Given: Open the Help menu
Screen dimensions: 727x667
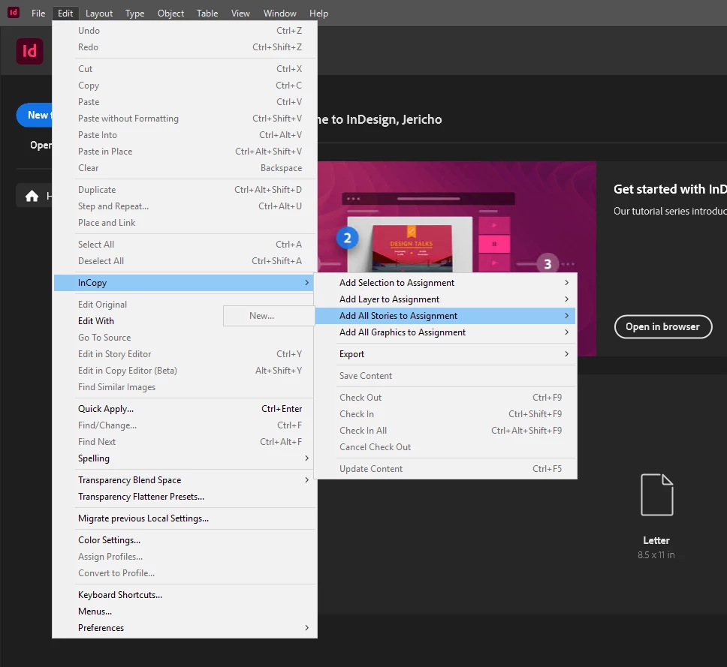Looking at the screenshot, I should (319, 14).
